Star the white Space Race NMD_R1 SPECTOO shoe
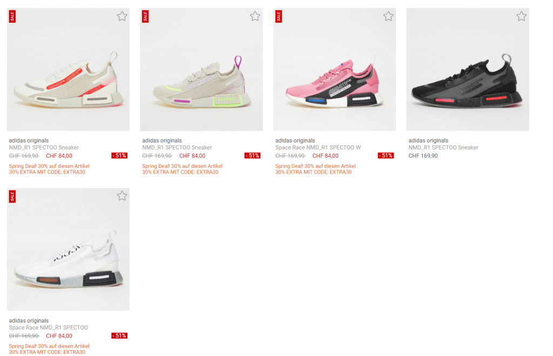Image resolution: width=553 pixels, height=356 pixels. 122,196
